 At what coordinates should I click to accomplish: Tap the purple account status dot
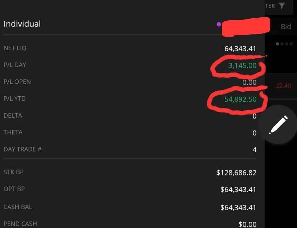point(219,24)
